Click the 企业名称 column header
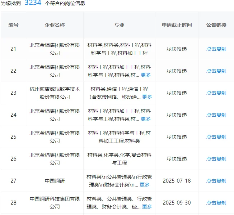234x215 pixels. (x=55, y=25)
